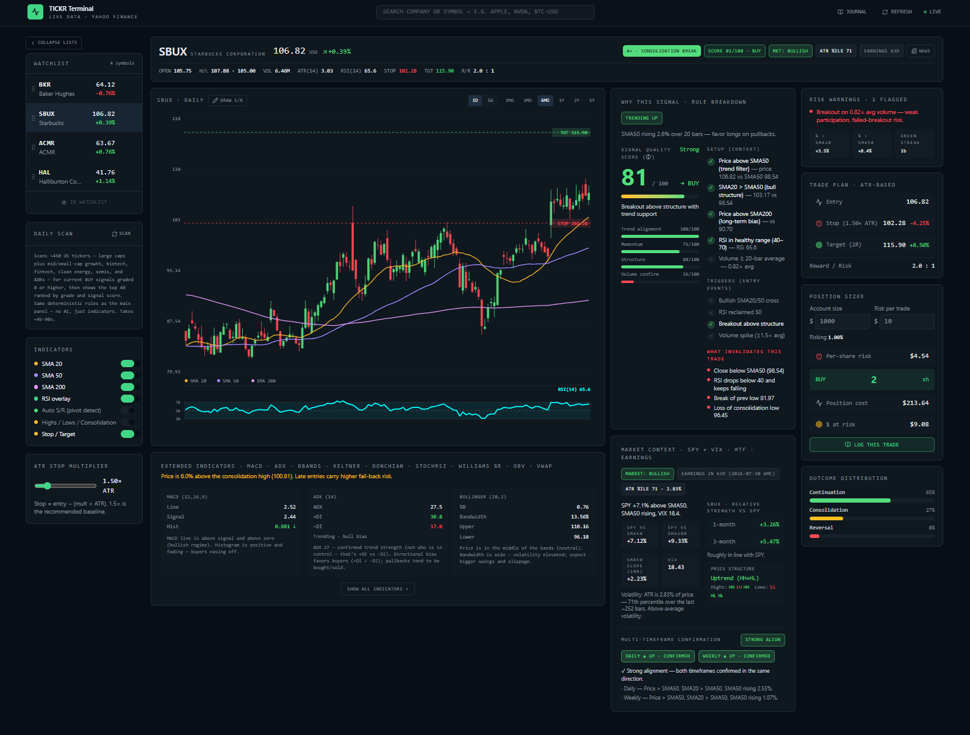Viewport: 970px width, 735px height.
Task: Click the TICKR Terminal pulse logo icon
Action: pyautogui.click(x=35, y=12)
